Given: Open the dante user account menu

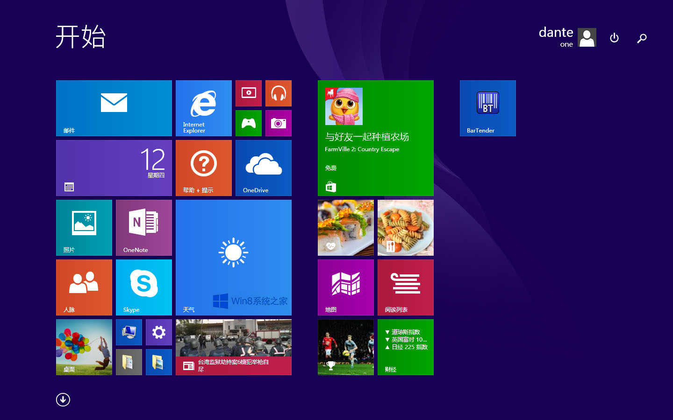Looking at the screenshot, I should click(567, 37).
